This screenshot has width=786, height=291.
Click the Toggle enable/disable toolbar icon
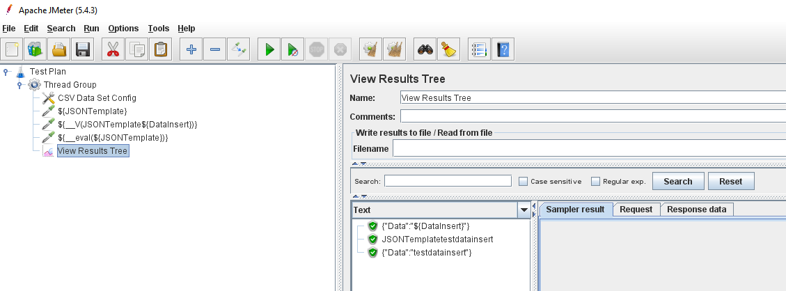click(x=238, y=49)
